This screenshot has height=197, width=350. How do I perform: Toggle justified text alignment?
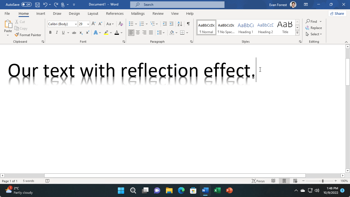[x=151, y=33]
